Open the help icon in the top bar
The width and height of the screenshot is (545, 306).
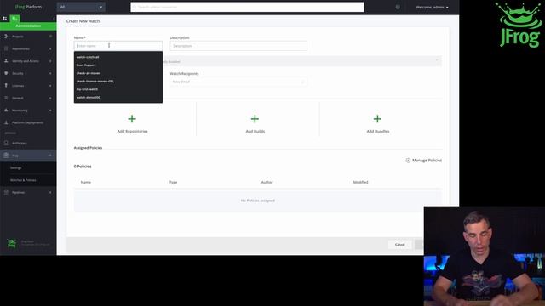click(398, 7)
